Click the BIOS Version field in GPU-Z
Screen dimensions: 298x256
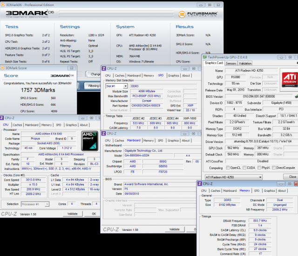(x=259, y=96)
